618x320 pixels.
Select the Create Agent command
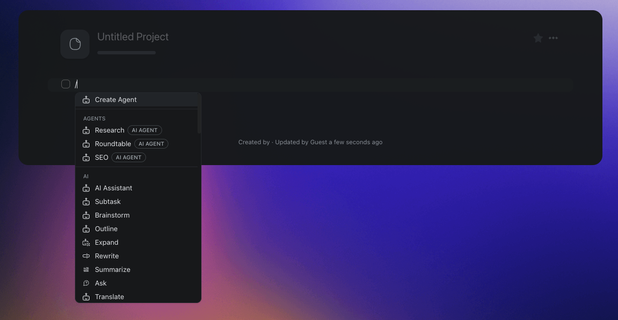(x=116, y=100)
